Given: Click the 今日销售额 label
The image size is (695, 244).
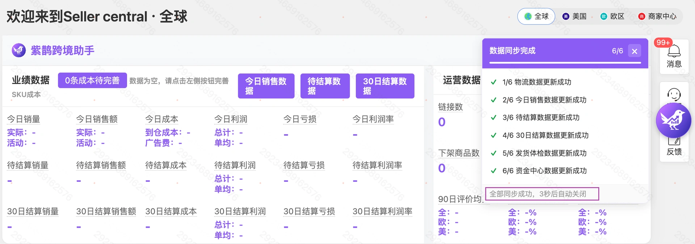Looking at the screenshot, I should 97,119.
